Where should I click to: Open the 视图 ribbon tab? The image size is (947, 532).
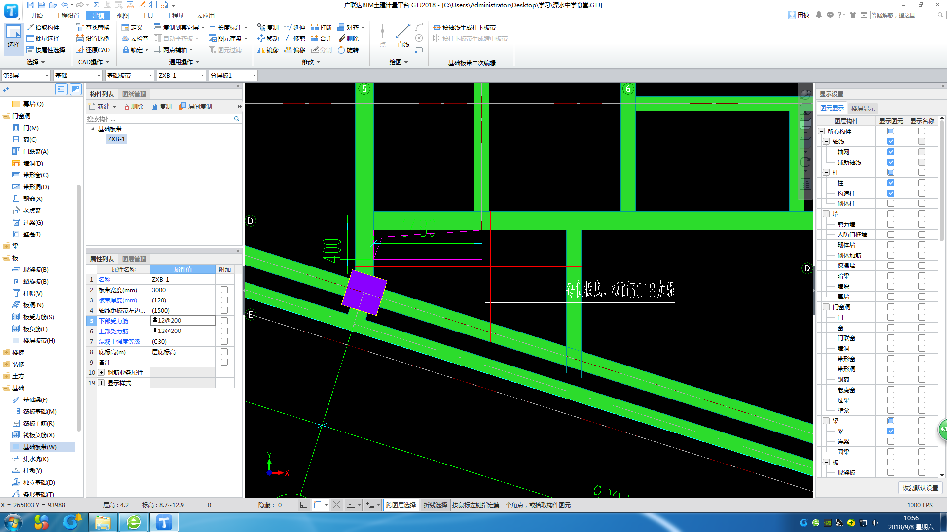pyautogui.click(x=122, y=15)
